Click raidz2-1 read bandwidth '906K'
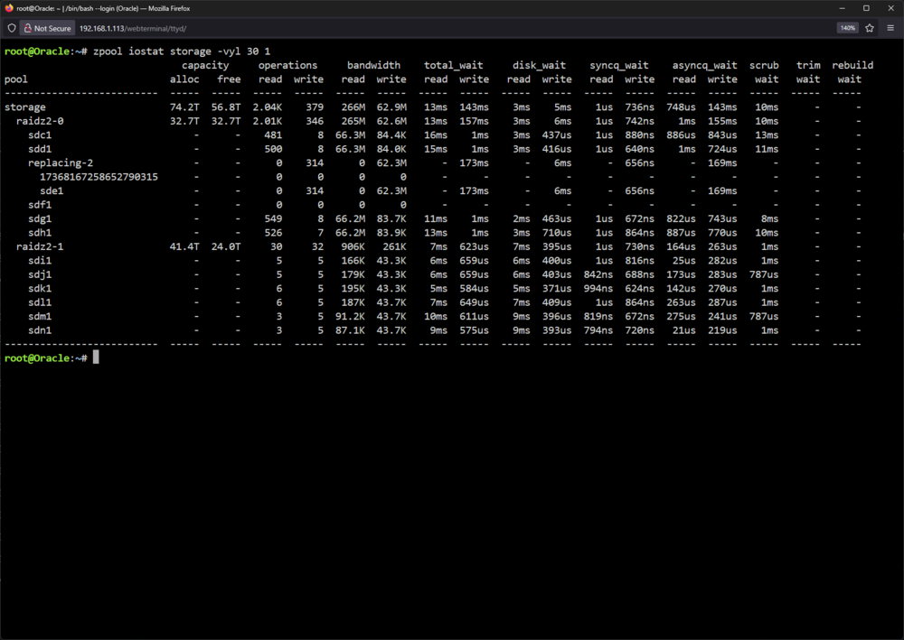904x640 pixels. (353, 246)
